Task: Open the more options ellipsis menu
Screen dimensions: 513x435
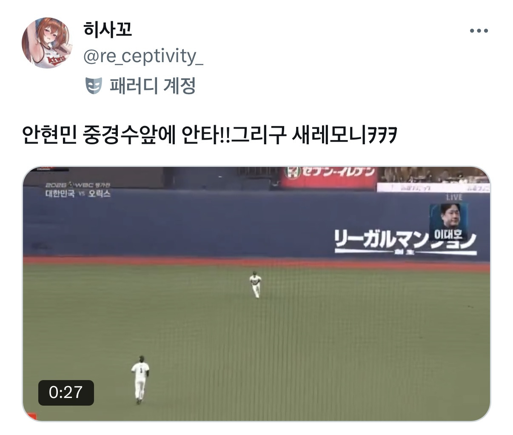Action: point(479,31)
